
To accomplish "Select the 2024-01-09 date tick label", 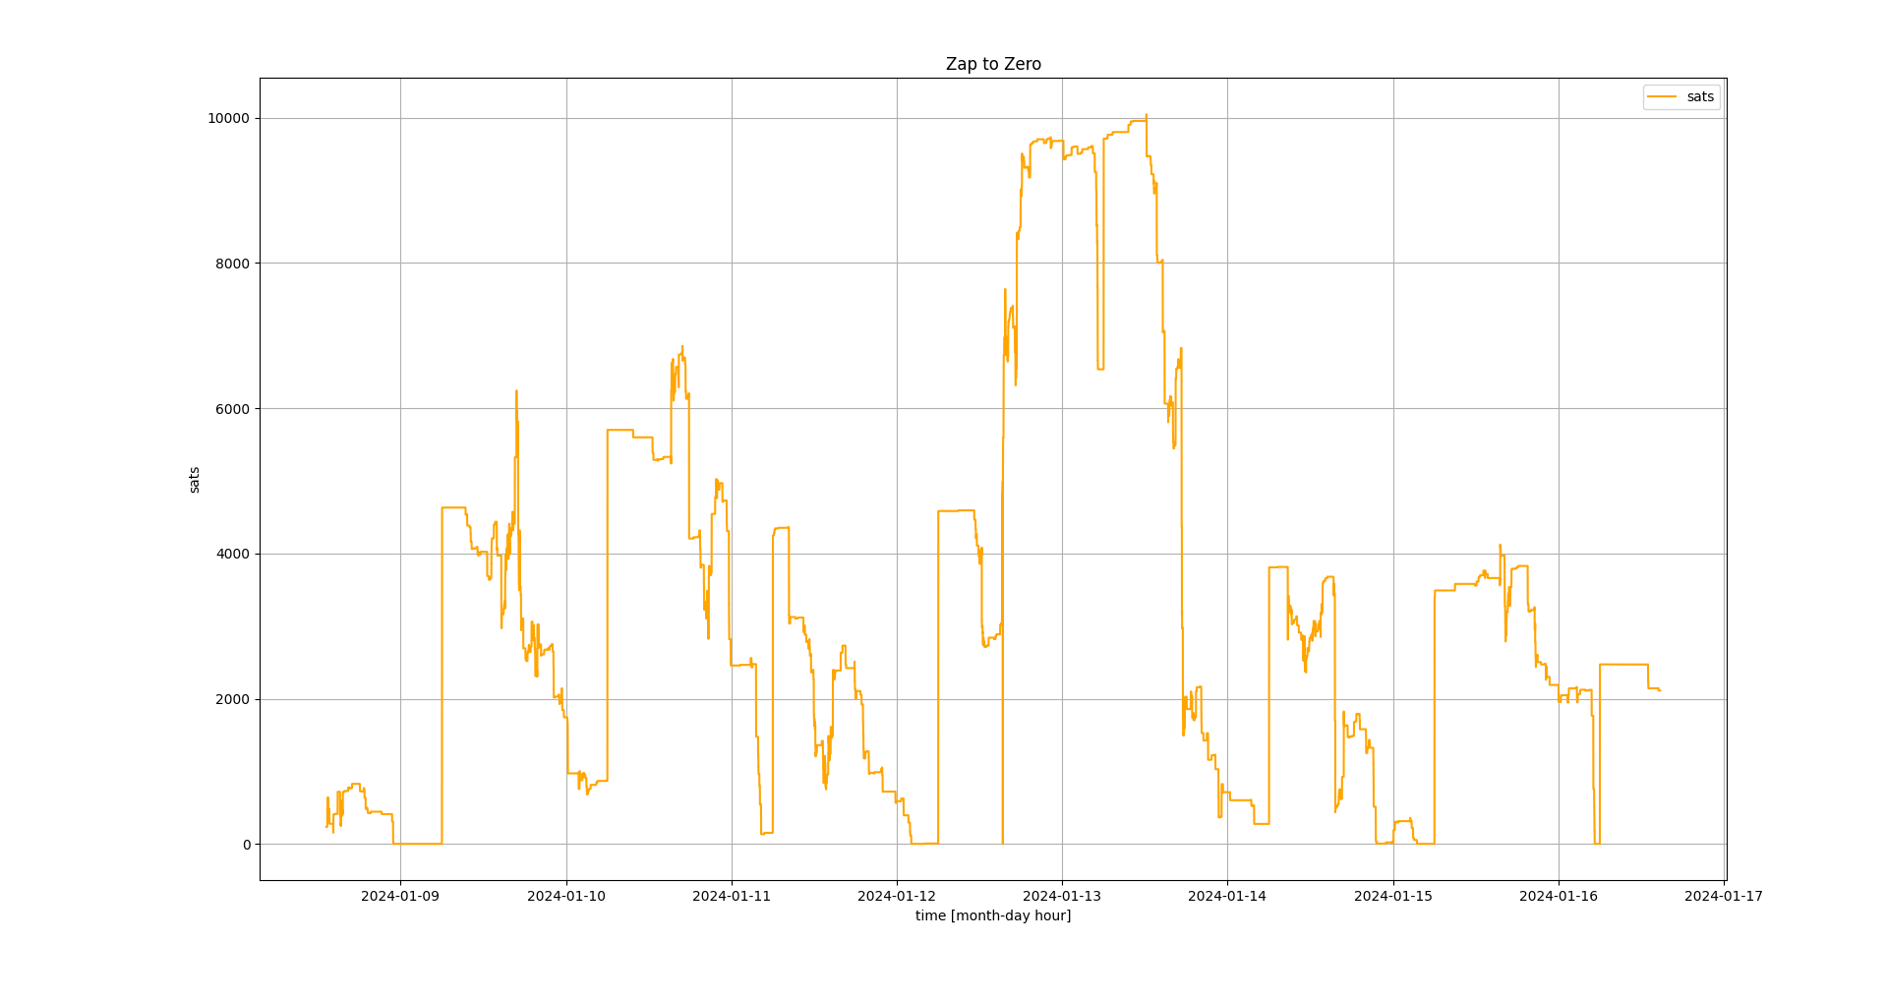I will [400, 896].
